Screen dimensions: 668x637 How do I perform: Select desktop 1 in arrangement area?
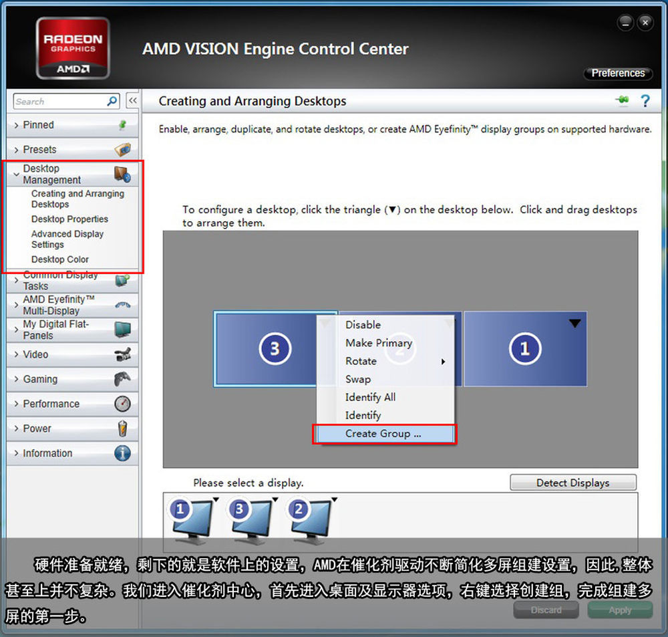[x=525, y=349]
